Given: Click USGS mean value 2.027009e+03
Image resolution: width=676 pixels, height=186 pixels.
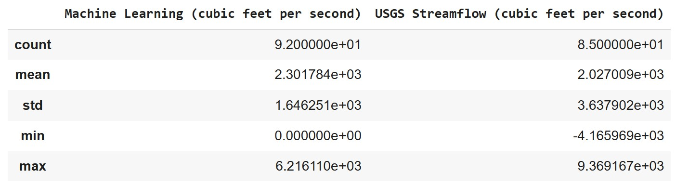Looking at the screenshot, I should pos(621,75).
